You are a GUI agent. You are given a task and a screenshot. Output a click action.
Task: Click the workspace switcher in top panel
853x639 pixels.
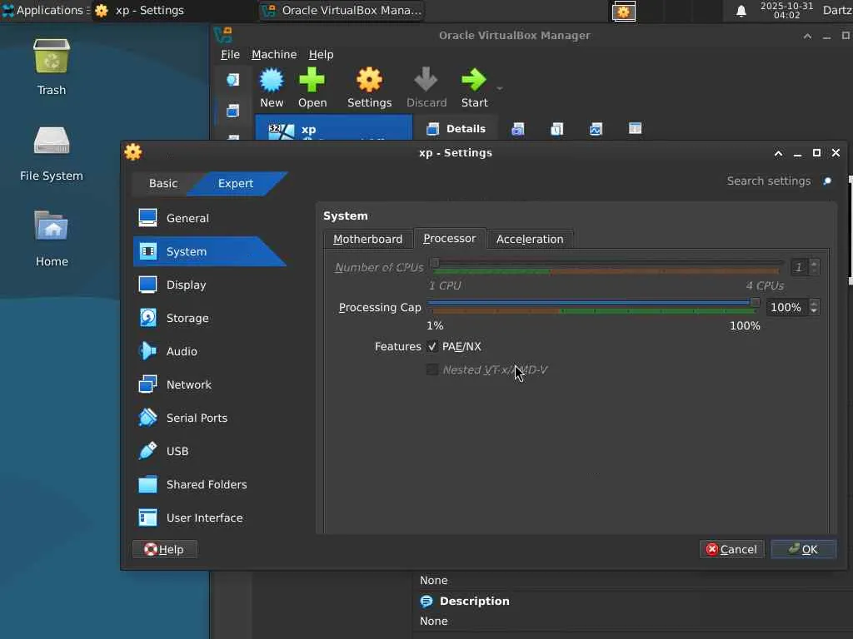623,11
